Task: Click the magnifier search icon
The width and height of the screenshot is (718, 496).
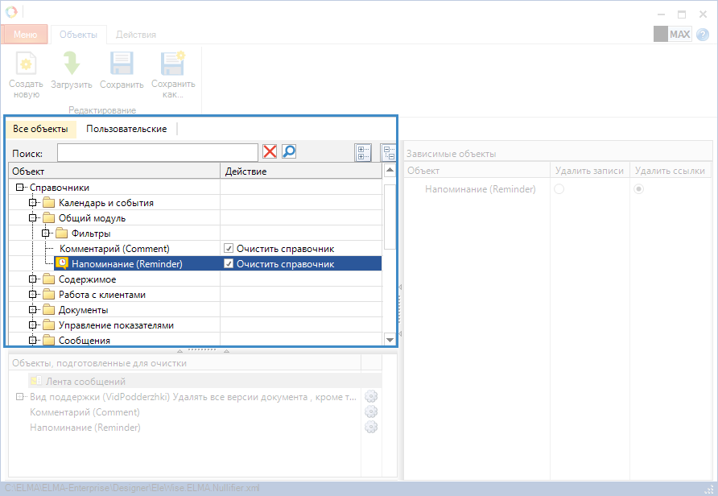Action: click(x=289, y=152)
